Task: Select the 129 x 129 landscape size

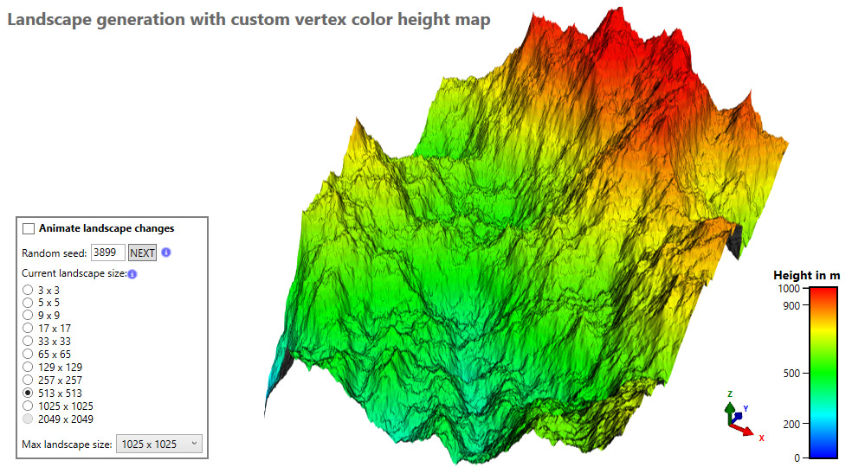Action: (28, 367)
